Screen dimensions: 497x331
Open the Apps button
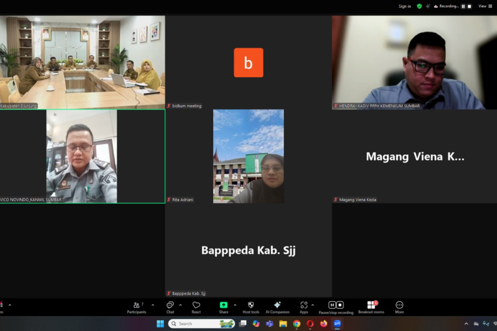(x=304, y=307)
